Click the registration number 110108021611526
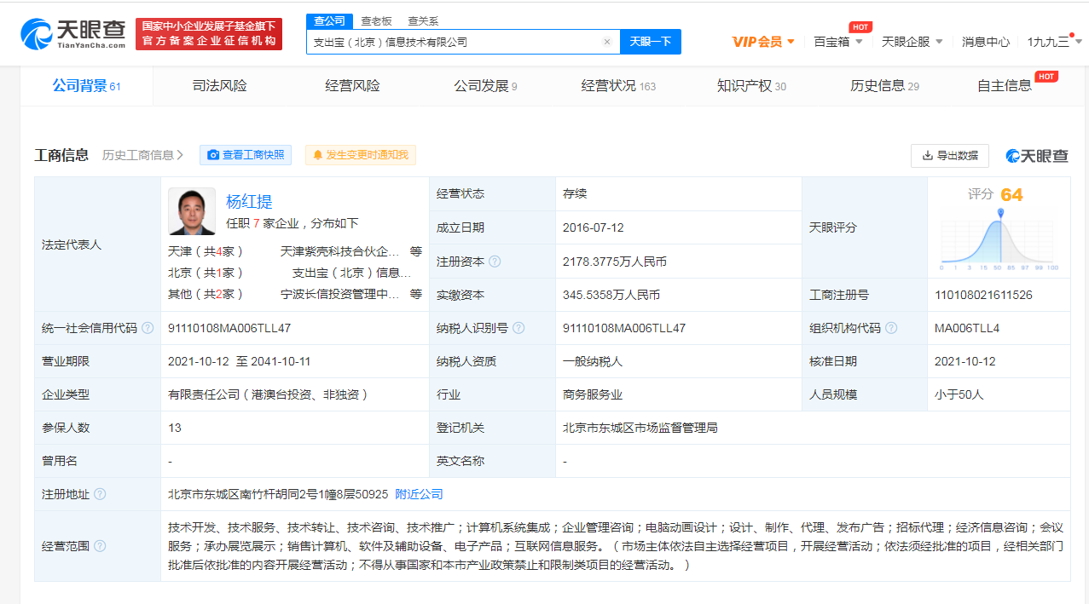 983,295
